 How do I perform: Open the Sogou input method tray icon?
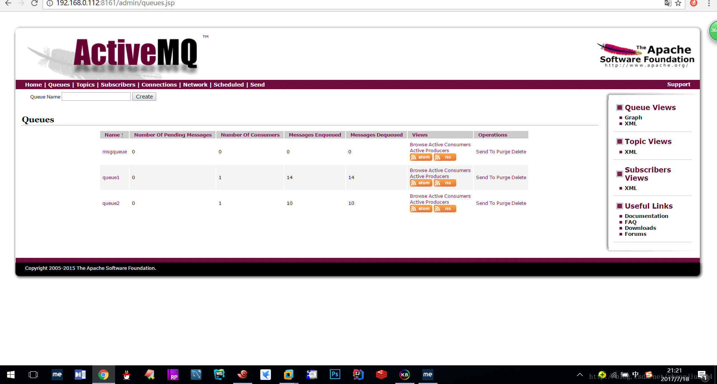pos(649,375)
